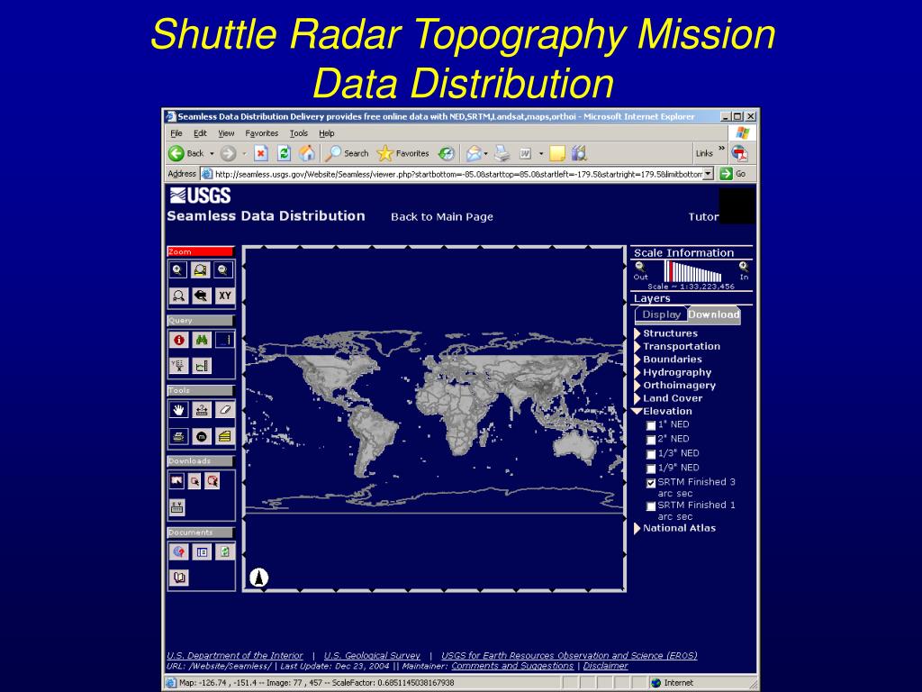Viewport: 922px width, 692px height.
Task: Click the Back to Main Page link
Action: (x=441, y=216)
